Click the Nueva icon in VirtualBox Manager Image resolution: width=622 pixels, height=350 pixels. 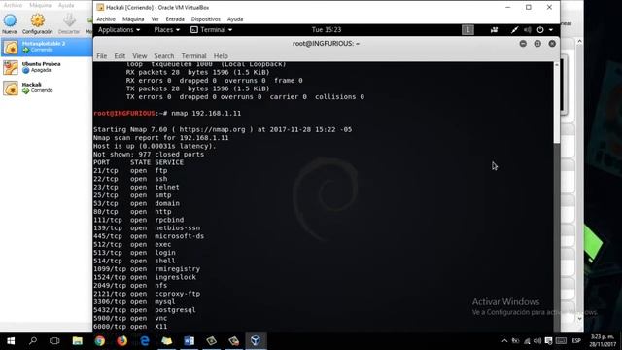(x=10, y=23)
